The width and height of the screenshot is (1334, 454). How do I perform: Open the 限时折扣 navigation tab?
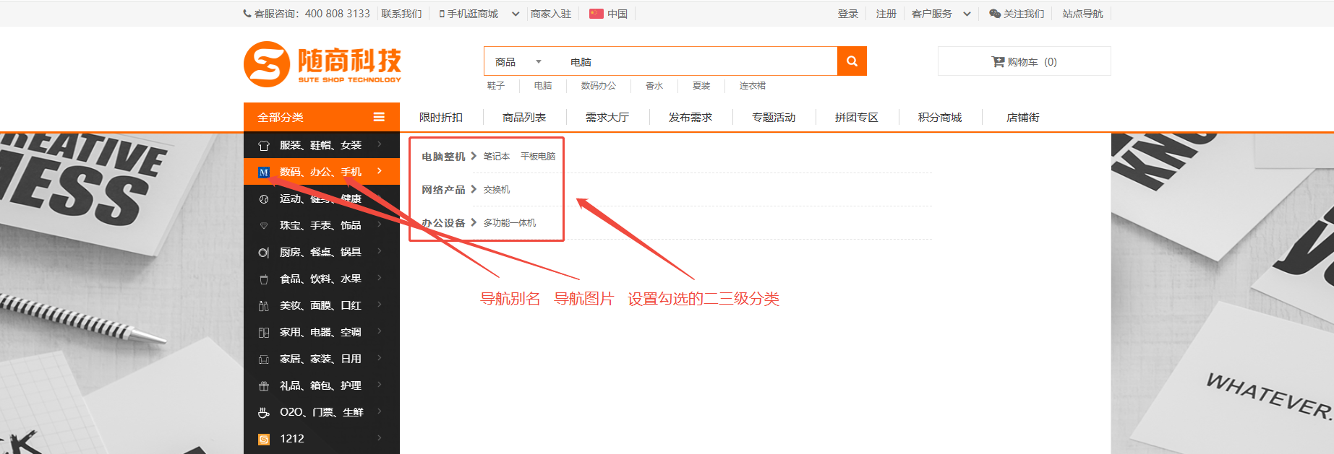(441, 118)
